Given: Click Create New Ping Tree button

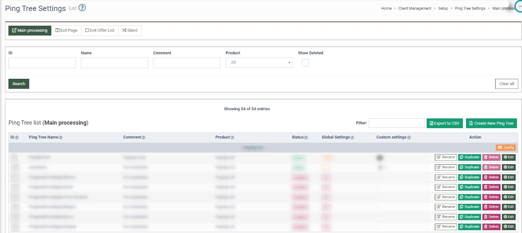Looking at the screenshot, I should click(x=491, y=123).
